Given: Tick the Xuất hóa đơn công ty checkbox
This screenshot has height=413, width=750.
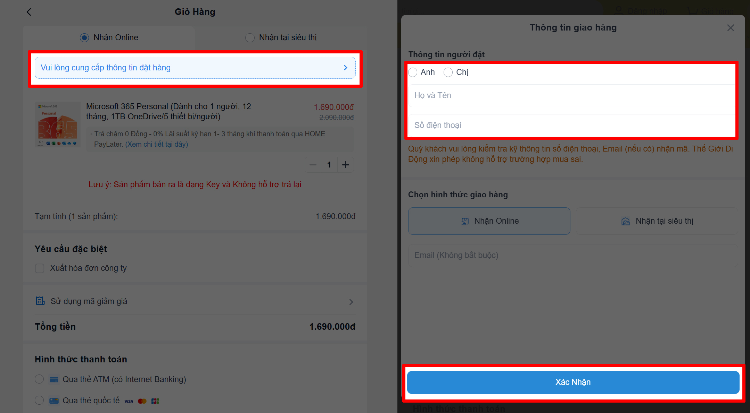Looking at the screenshot, I should (x=40, y=268).
